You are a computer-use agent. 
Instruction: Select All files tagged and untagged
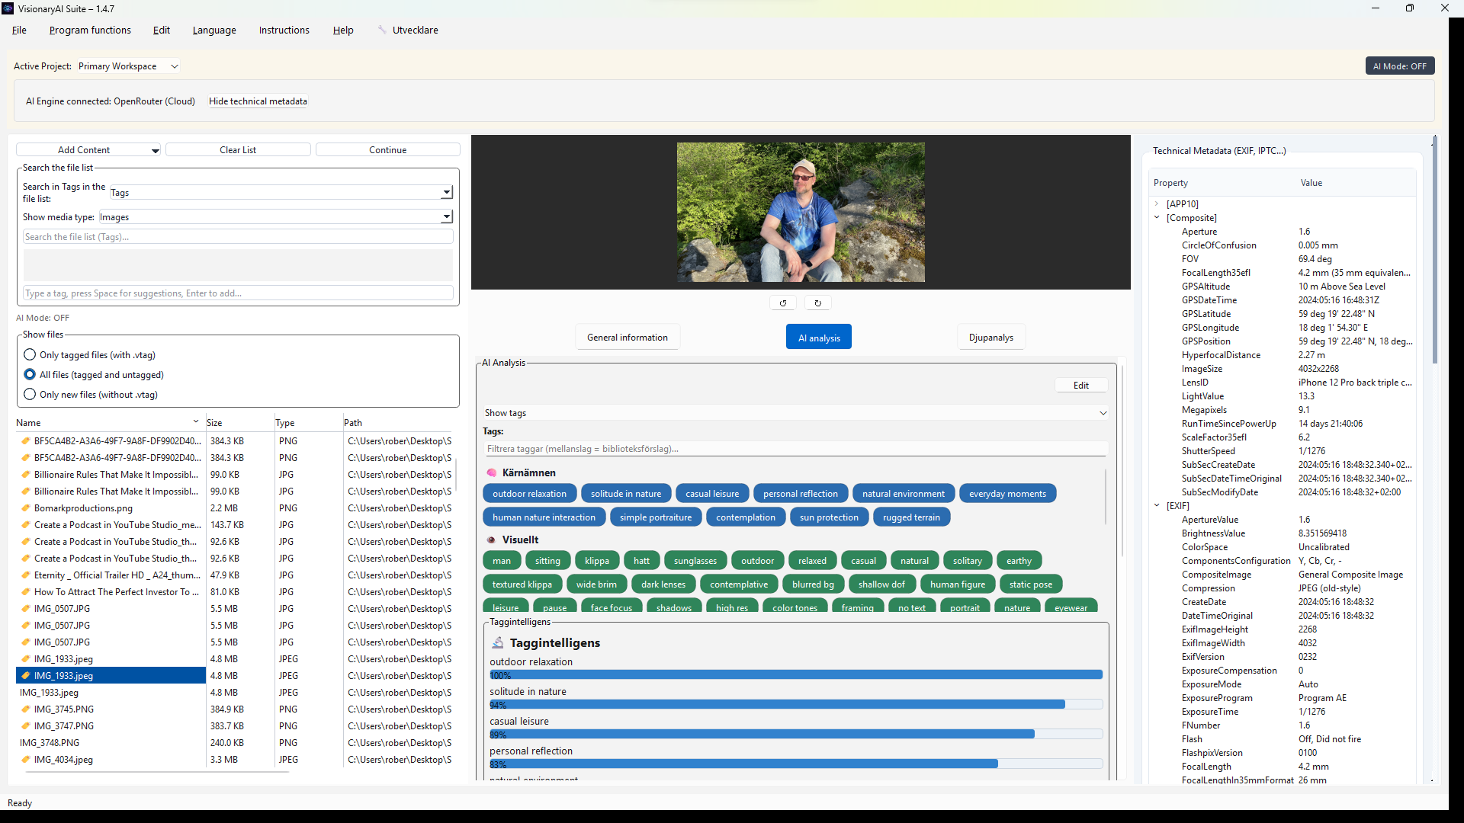30,375
